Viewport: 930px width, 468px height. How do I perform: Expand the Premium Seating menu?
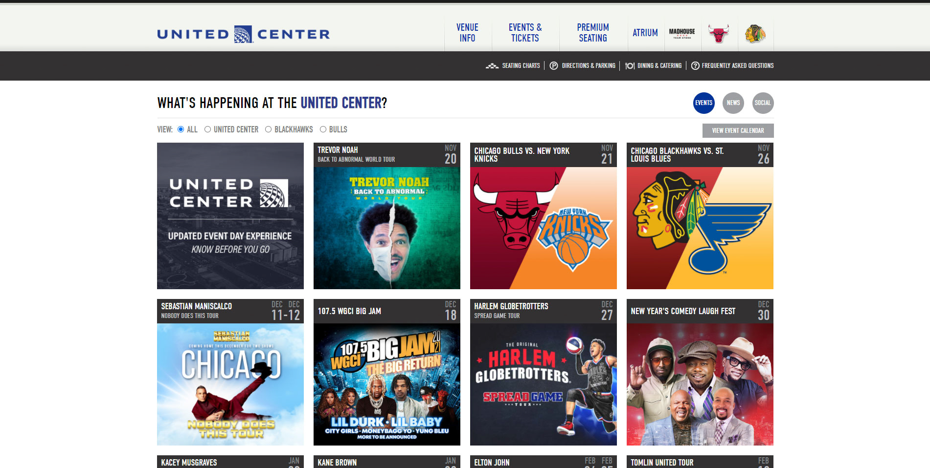pyautogui.click(x=593, y=33)
